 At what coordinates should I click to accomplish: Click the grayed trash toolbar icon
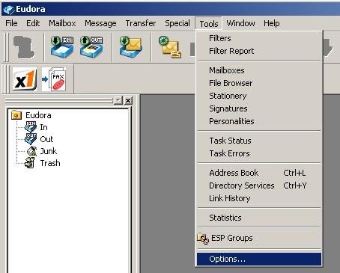tap(23, 47)
